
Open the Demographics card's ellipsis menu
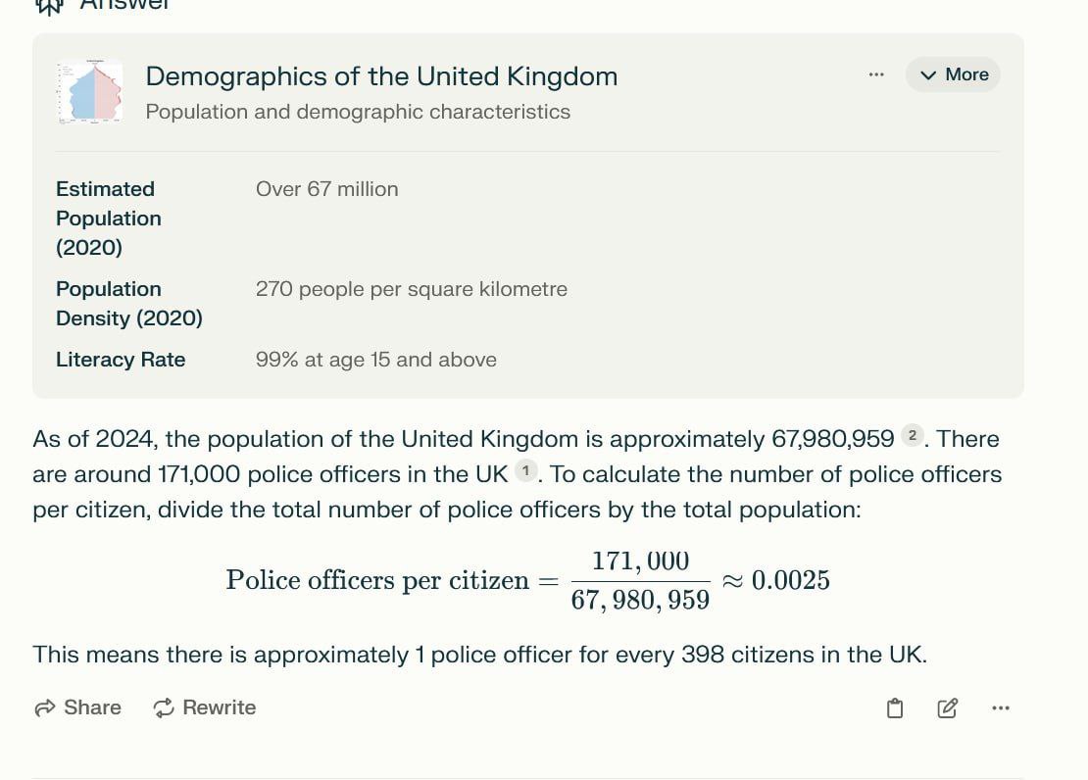pyautogui.click(x=876, y=74)
